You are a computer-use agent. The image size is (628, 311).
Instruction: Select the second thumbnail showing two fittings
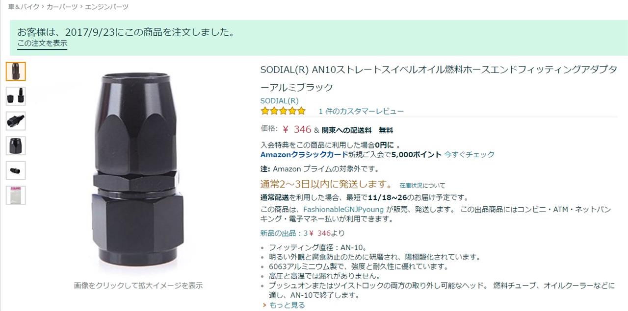16,96
